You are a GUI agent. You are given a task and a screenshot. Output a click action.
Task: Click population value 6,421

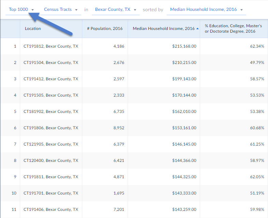click(x=119, y=161)
